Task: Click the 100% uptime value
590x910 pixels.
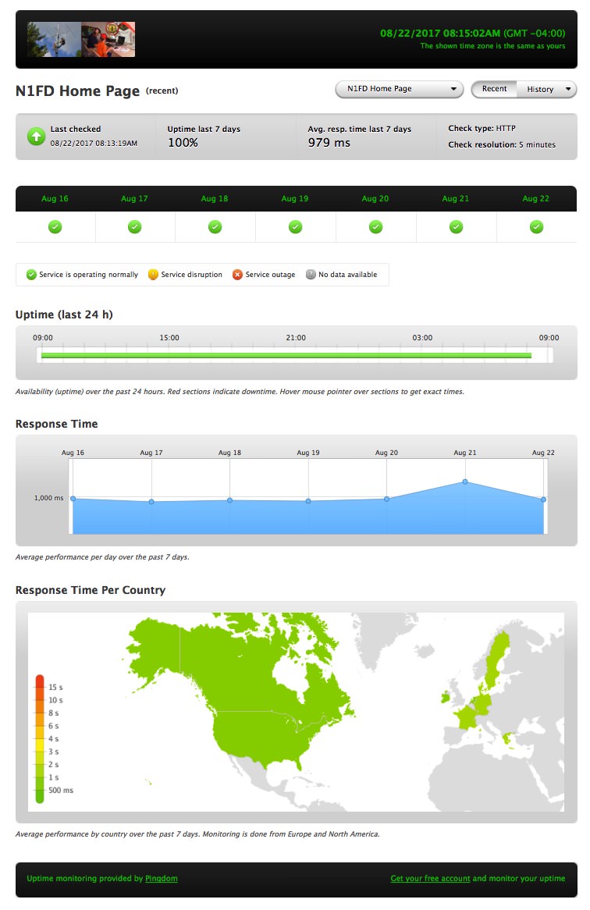Action: 183,143
